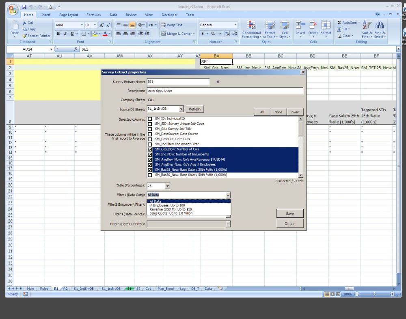This screenshot has width=406, height=319.
Task: Toggle Bold formatting in Font group
Action: click(58, 34)
